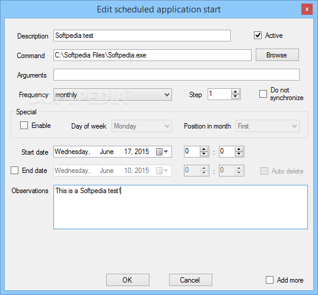Click the Cancel button
This screenshot has width=318, height=295.
tap(190, 280)
